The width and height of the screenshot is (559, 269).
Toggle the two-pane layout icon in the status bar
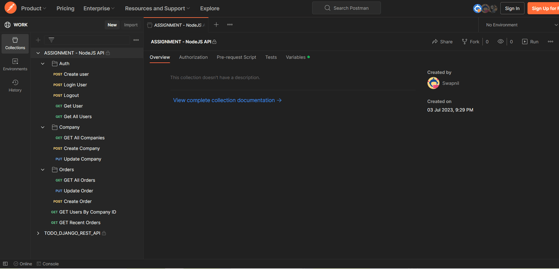5,264
